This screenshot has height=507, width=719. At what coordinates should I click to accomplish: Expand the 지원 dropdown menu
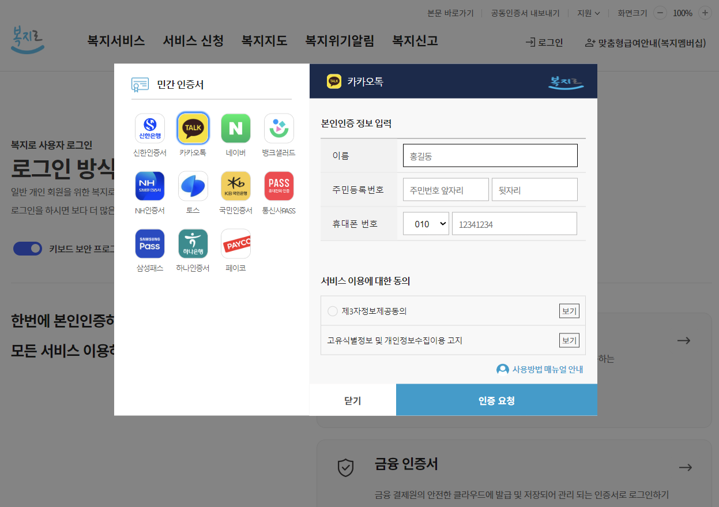(589, 13)
